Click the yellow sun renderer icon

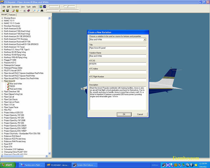[41, 7]
